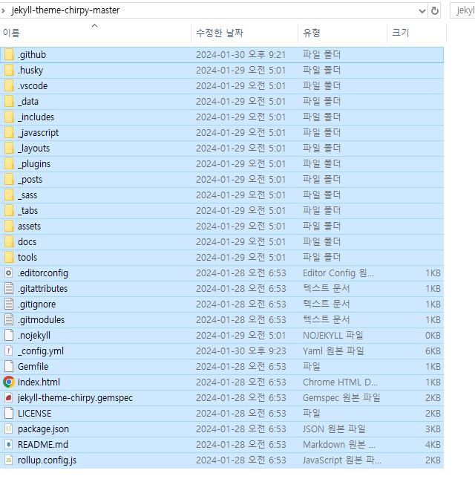Select the assets folder name
Image resolution: width=475 pixels, height=479 pixels.
point(29,226)
